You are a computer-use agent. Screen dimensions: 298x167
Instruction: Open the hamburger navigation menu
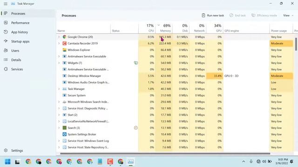click(x=6, y=4)
